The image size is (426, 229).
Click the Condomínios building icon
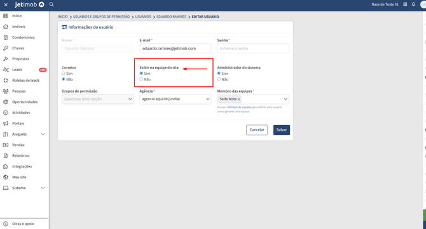tap(6, 37)
